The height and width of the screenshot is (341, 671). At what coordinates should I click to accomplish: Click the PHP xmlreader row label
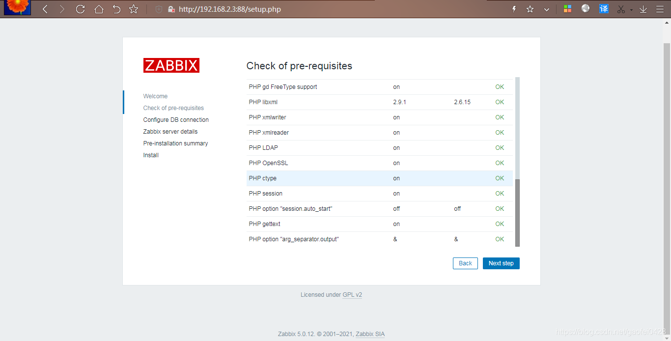(x=269, y=133)
